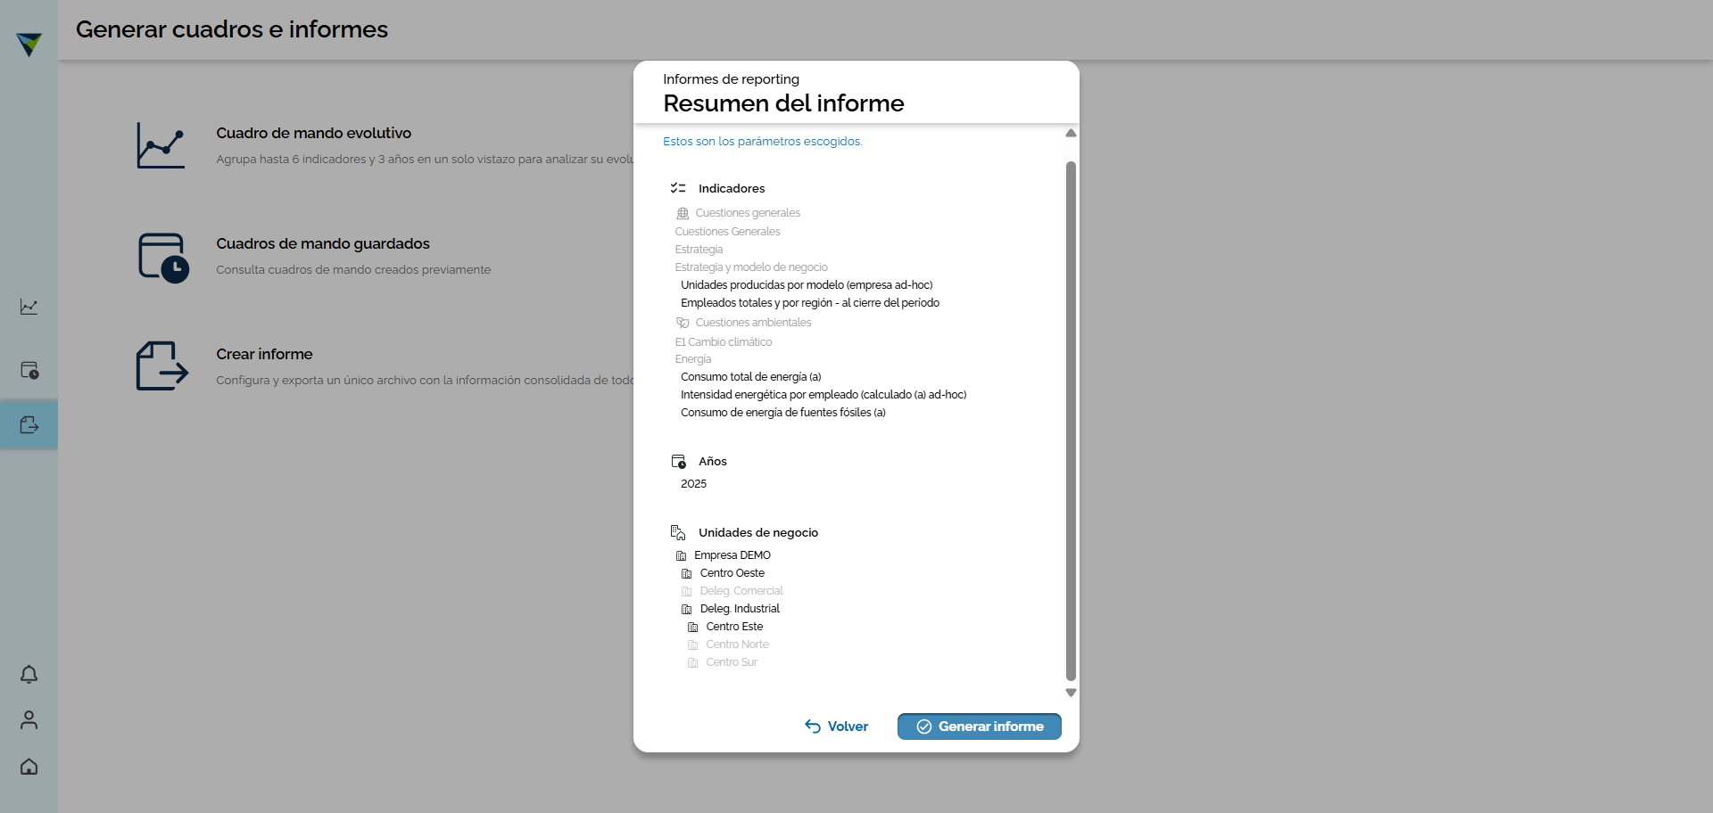The height and width of the screenshot is (813, 1713).
Task: Open the notifications bell
Action: (x=29, y=675)
